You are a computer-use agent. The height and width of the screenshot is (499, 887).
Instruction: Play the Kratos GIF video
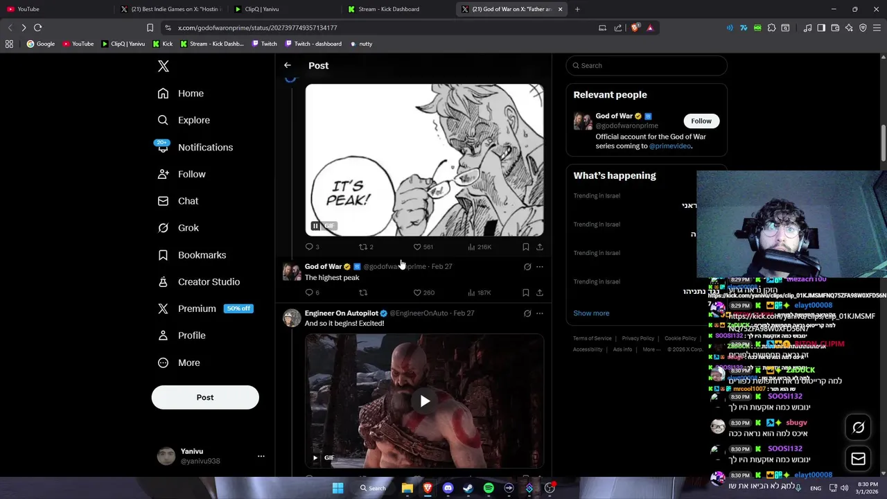pos(425,401)
